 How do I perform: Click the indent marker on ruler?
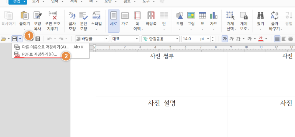coord(94,48)
